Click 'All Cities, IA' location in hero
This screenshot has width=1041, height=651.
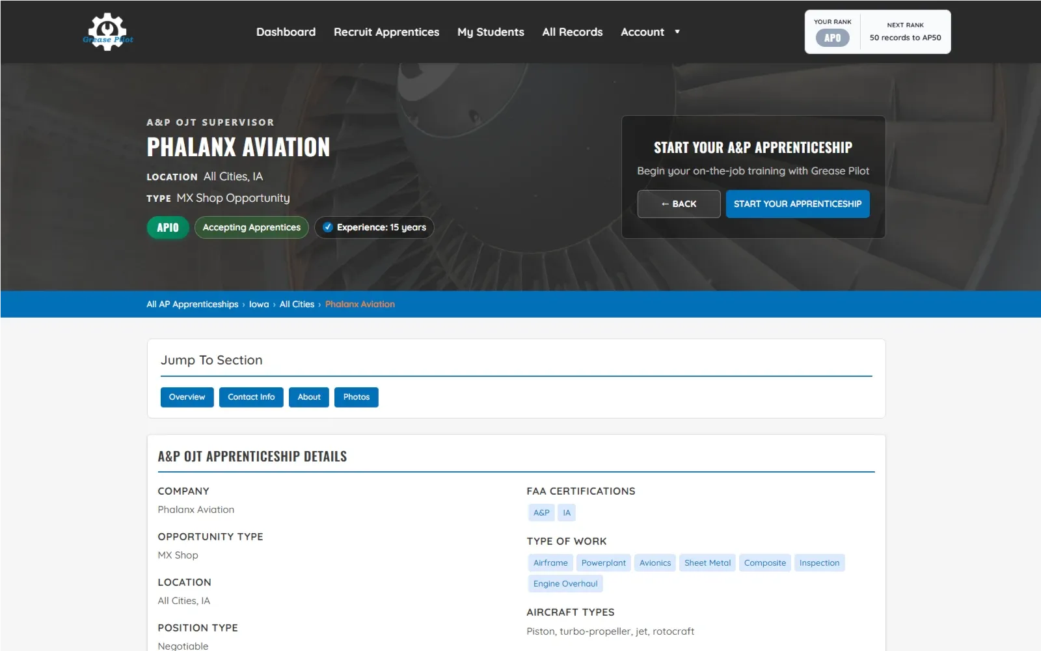[233, 176]
